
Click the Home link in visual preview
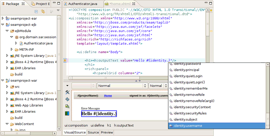point(108,96)
